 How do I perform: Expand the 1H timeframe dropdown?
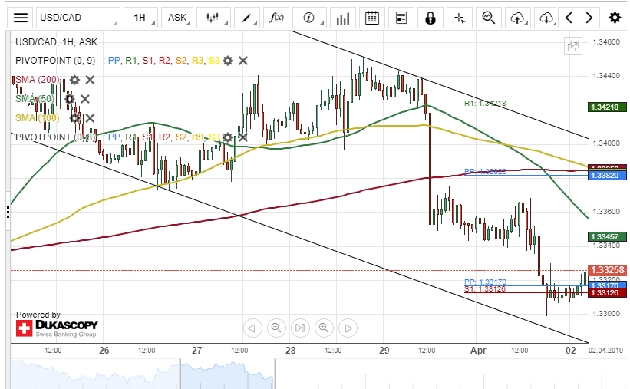pyautogui.click(x=140, y=18)
